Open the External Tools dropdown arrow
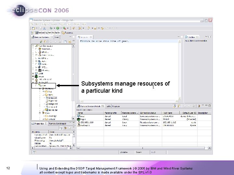This screenshot has width=234, height=175. (x=68, y=28)
